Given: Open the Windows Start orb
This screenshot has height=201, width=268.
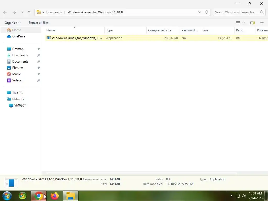Looking at the screenshot, I should [x=7, y=196].
